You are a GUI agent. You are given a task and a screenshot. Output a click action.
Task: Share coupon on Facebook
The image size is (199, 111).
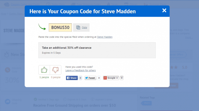72,78
